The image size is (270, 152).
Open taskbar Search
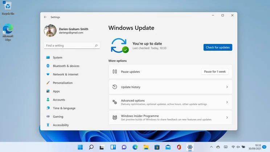[91, 147]
